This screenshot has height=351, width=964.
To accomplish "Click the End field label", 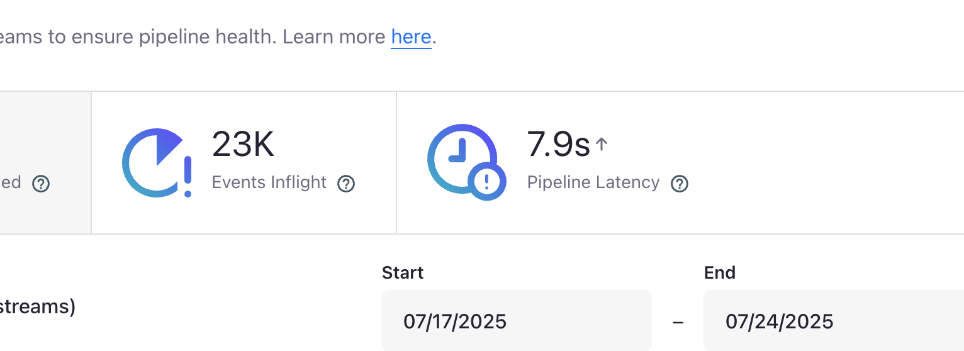I will (720, 272).
